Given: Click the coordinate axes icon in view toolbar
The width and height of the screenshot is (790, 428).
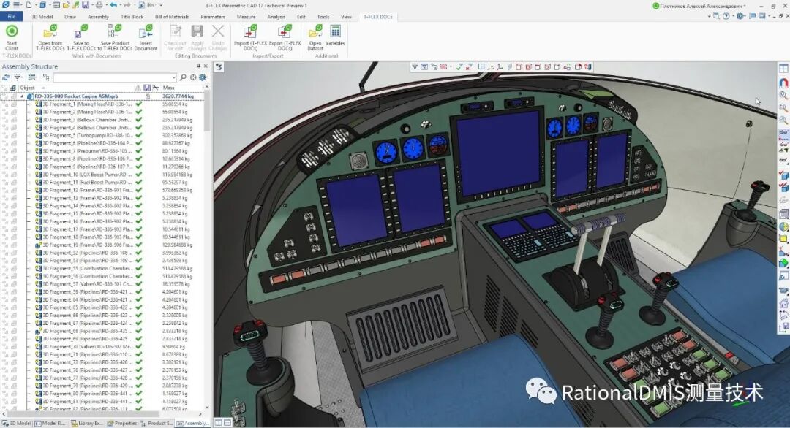Looking at the screenshot, I should (x=500, y=66).
